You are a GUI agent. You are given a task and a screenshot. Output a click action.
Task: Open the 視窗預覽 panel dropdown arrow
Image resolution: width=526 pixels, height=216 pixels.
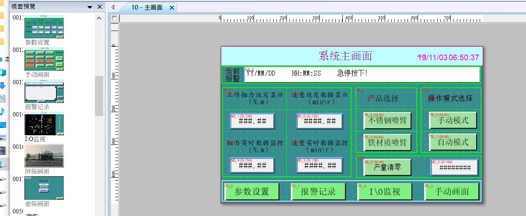90,7
